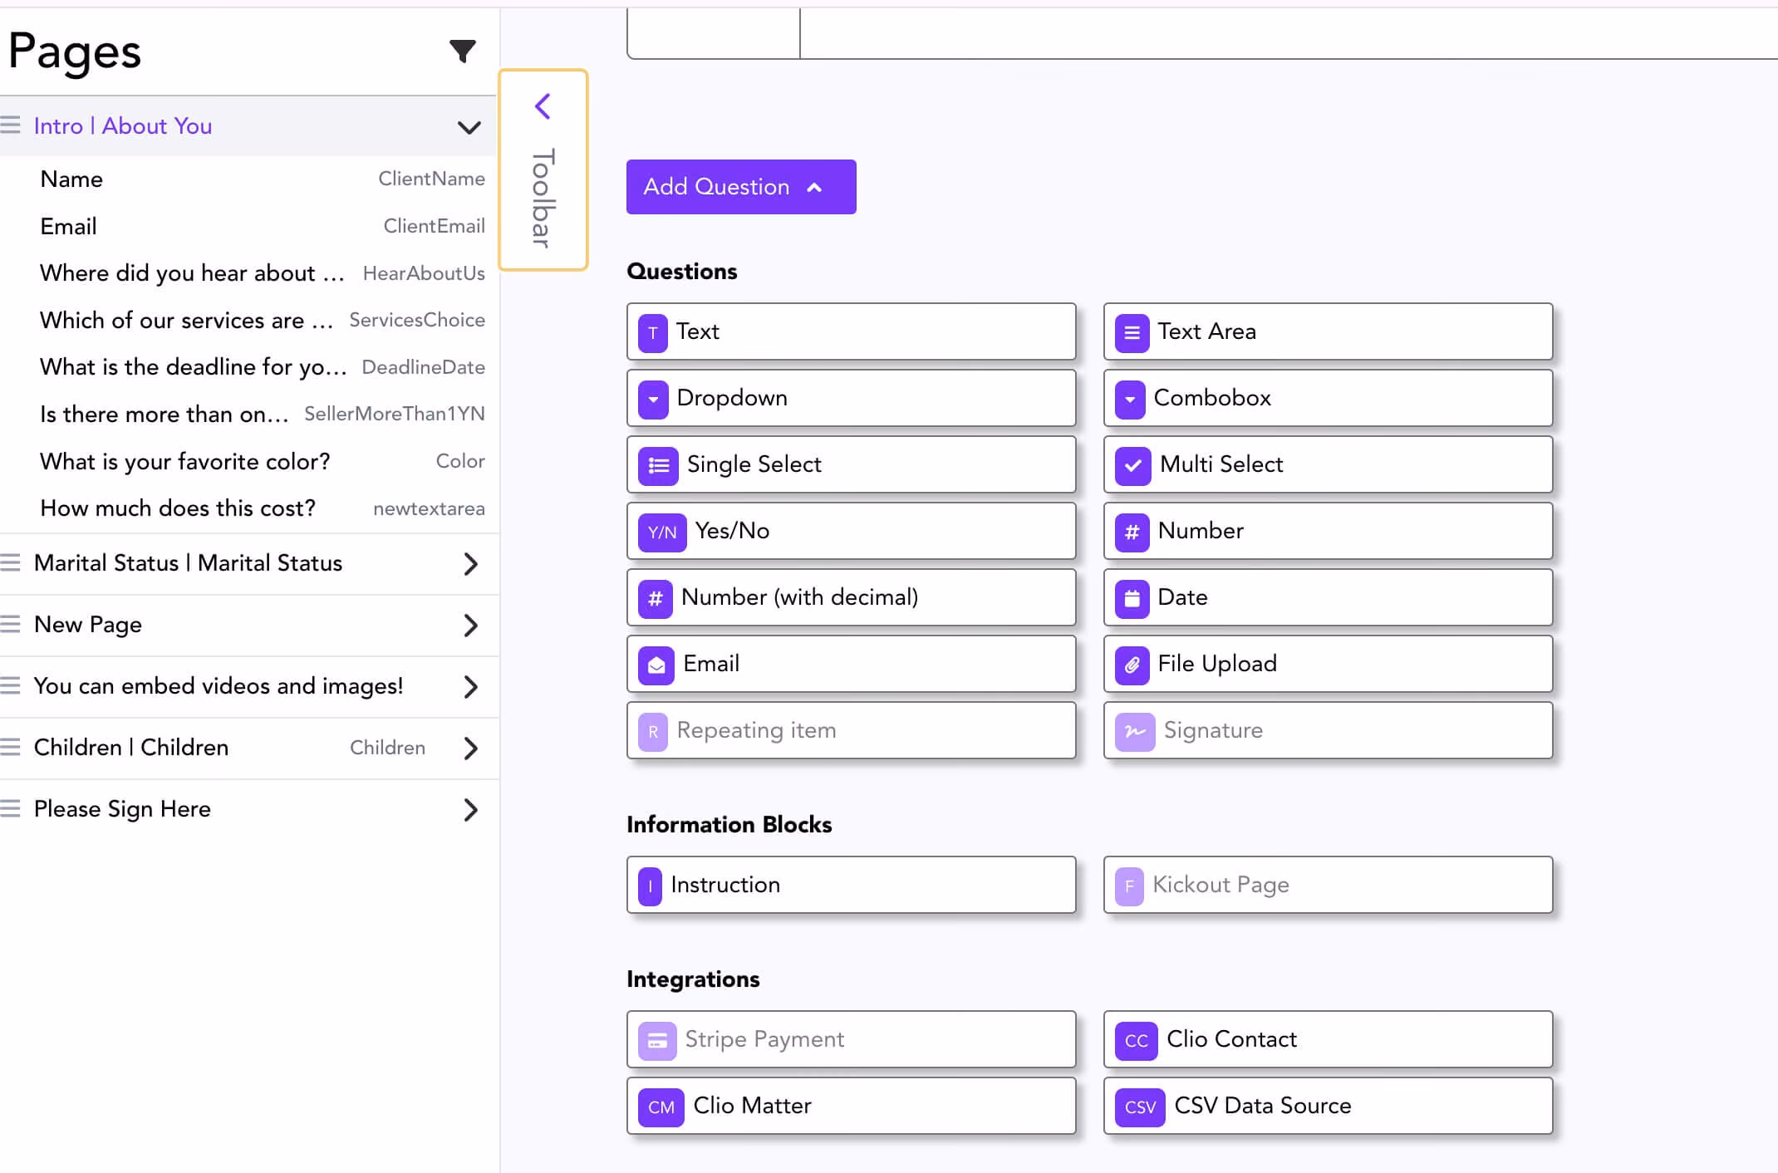
Task: Click the Single Select list icon
Action: coord(658,466)
